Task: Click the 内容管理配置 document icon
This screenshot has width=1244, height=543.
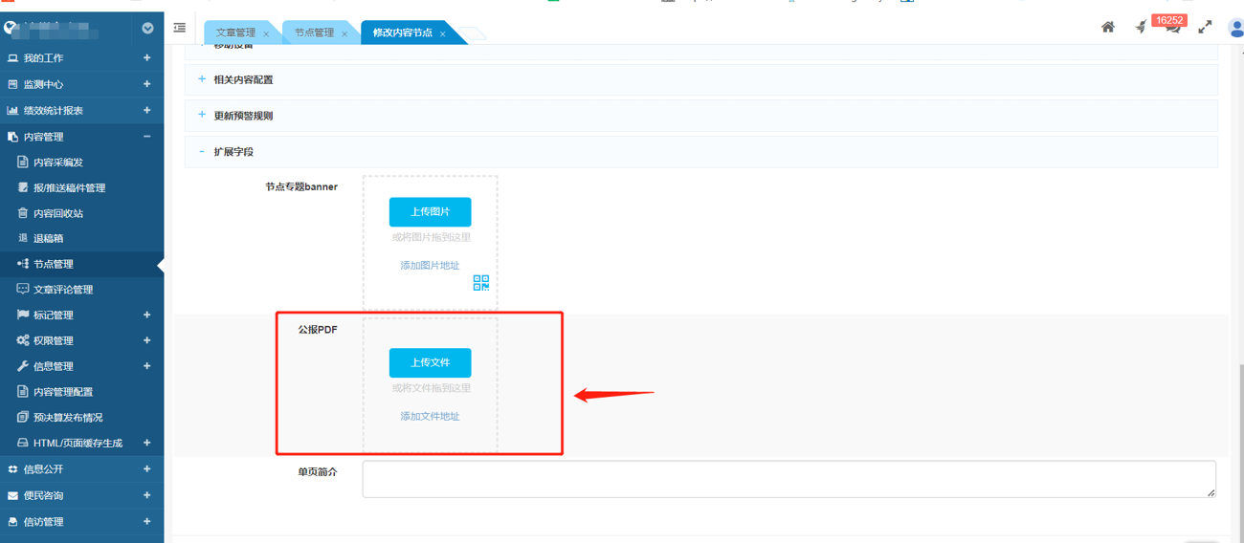Action: click(23, 391)
